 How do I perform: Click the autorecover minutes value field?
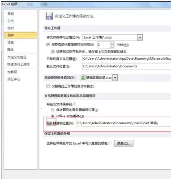pyautogui.click(x=104, y=45)
